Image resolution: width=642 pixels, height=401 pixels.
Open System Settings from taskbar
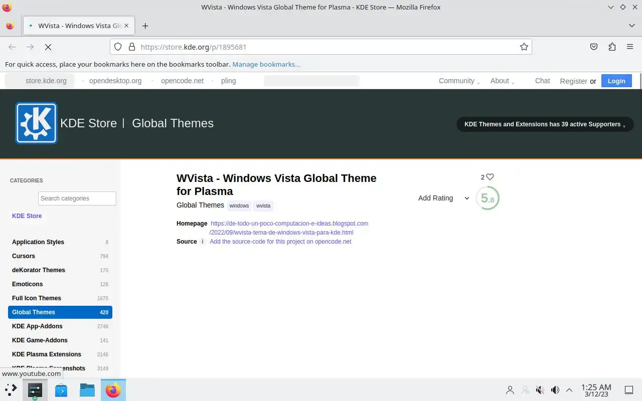[35, 389]
